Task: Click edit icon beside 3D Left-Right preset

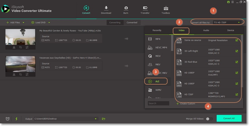Action: [x=237, y=51]
